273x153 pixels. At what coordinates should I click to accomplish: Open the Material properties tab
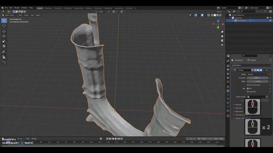[228, 110]
